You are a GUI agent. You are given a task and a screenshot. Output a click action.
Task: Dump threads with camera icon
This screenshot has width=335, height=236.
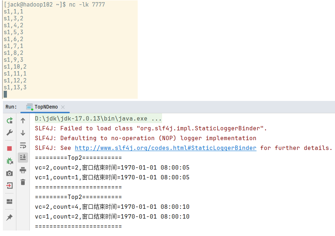click(x=9, y=173)
